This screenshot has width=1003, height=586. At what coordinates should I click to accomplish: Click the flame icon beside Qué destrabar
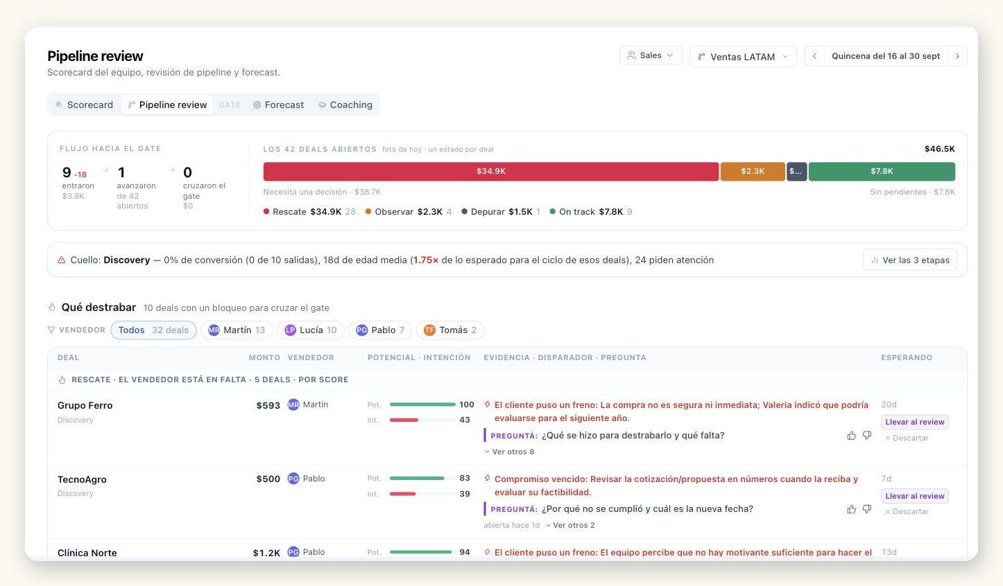point(52,308)
